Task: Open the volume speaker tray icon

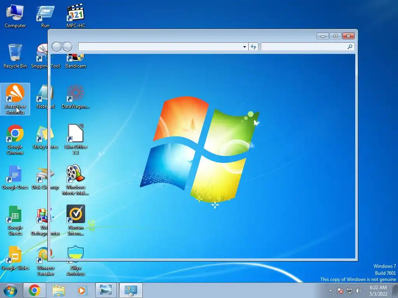Action: coord(358,291)
